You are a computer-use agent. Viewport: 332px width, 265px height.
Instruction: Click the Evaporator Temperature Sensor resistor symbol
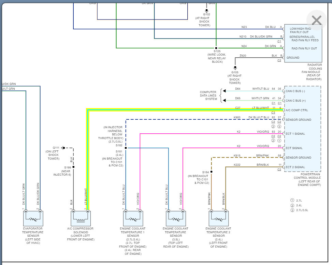click(33, 219)
